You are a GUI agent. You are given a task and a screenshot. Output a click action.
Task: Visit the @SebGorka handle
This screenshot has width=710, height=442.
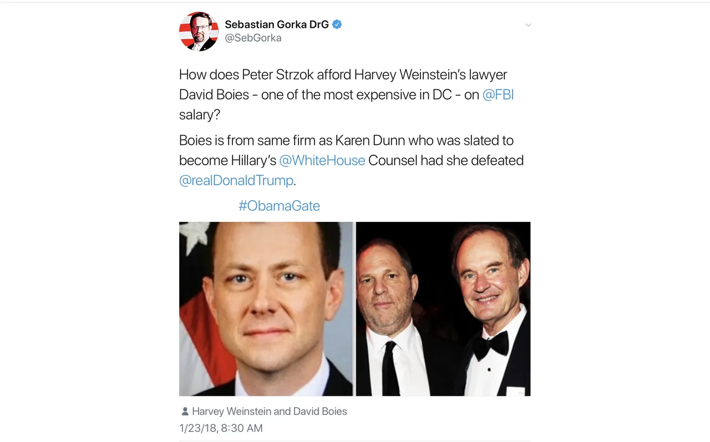[253, 38]
